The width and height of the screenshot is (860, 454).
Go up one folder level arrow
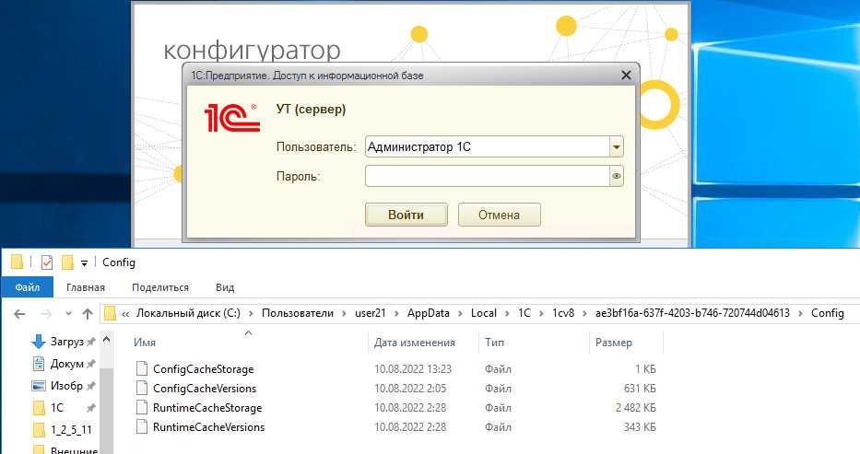[x=88, y=314]
